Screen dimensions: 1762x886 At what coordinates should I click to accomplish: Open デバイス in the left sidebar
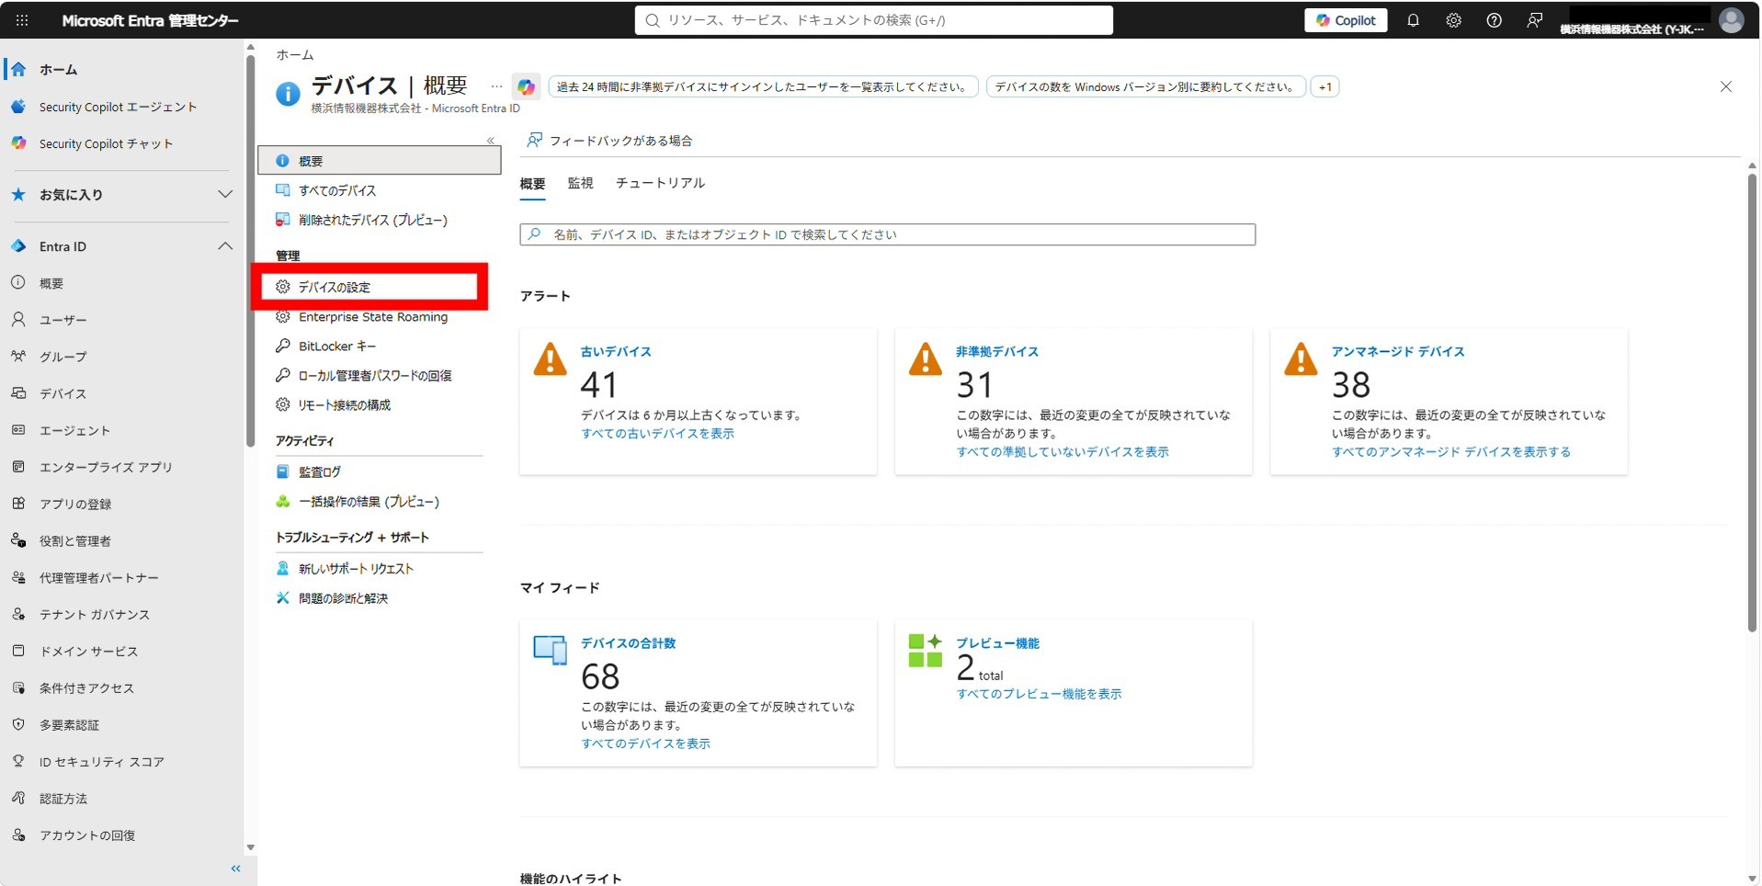[63, 393]
